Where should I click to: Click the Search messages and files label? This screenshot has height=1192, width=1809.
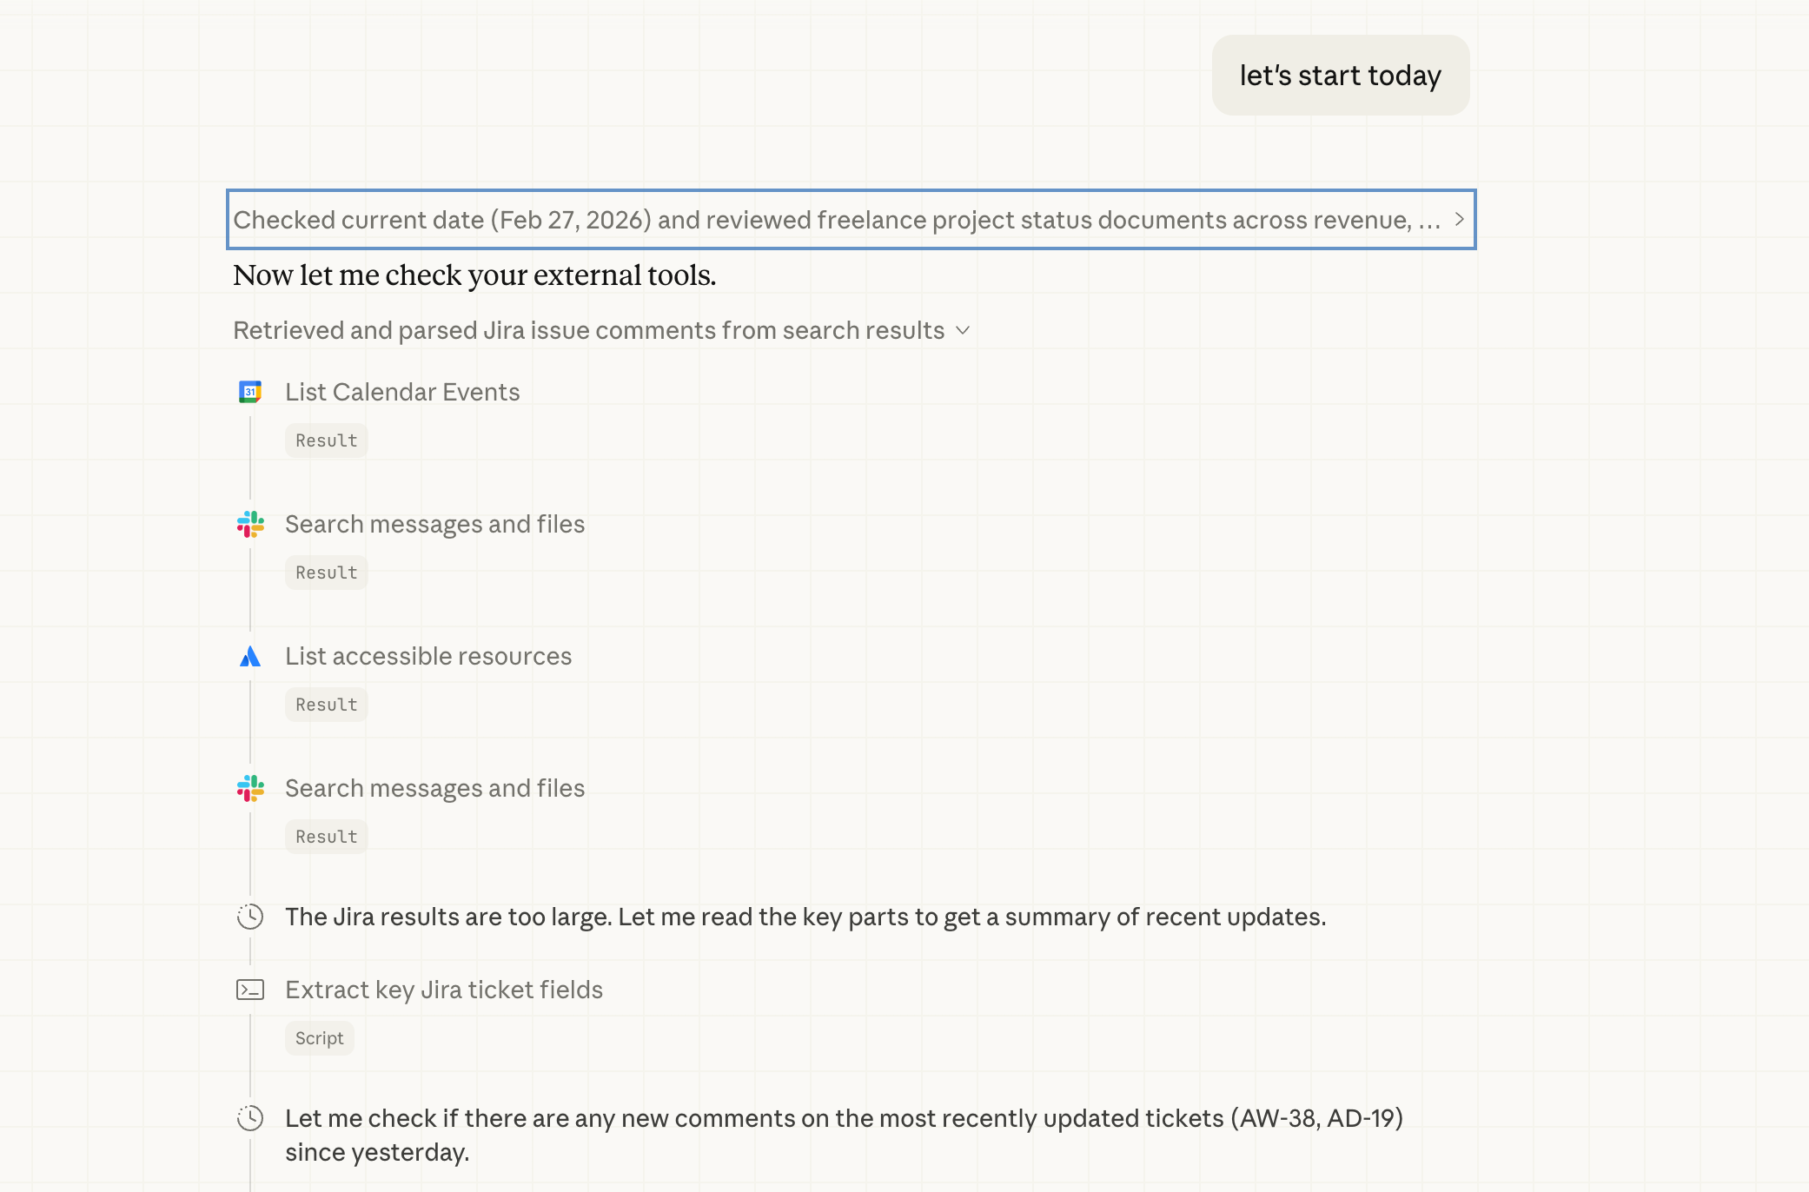tap(434, 524)
